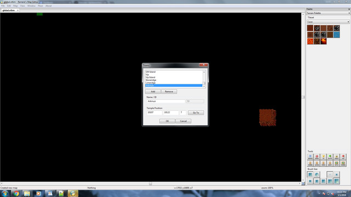This screenshot has width=351, height=197.
Task: Click the taskbar clock
Action: (342, 193)
